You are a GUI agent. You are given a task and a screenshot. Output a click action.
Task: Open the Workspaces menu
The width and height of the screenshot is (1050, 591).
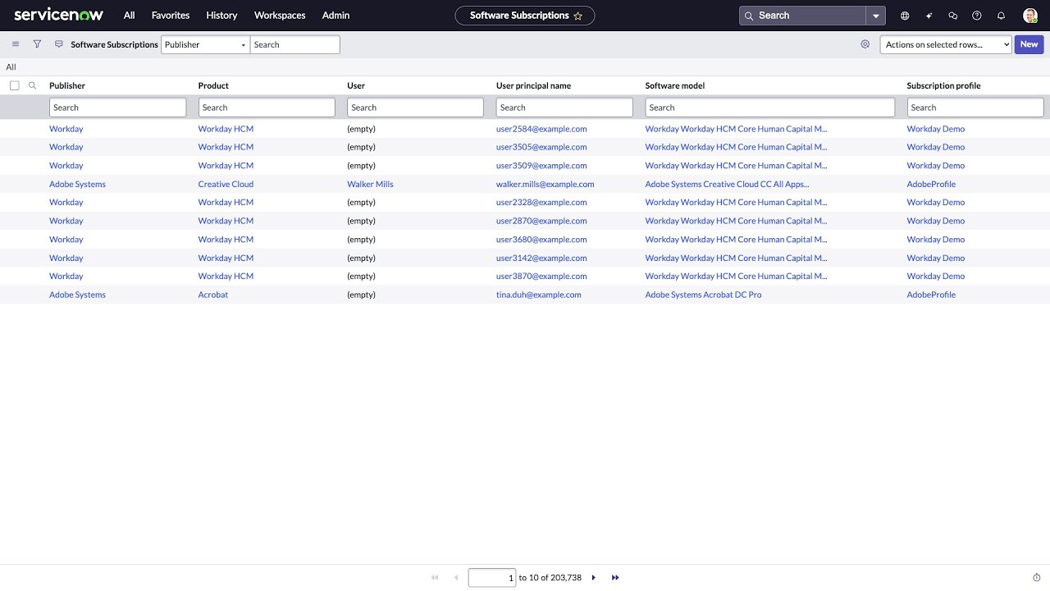[x=279, y=15]
